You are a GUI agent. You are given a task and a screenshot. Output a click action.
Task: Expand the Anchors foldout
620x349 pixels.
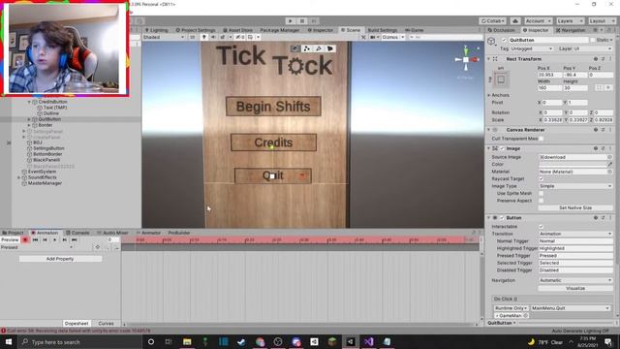click(x=489, y=95)
